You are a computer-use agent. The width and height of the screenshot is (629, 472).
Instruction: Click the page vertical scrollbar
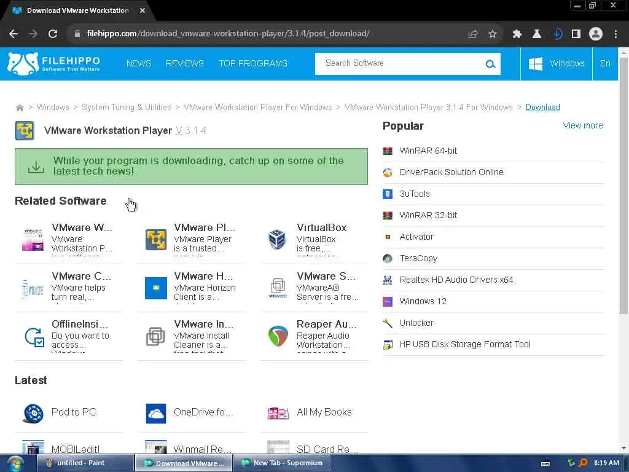(623, 184)
